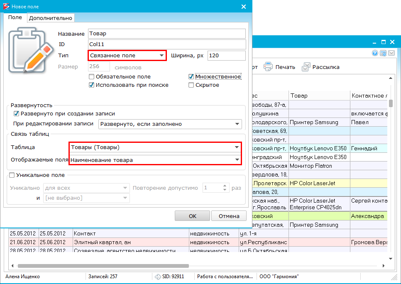Click the Название input field
401x284 pixels.
pos(167,34)
